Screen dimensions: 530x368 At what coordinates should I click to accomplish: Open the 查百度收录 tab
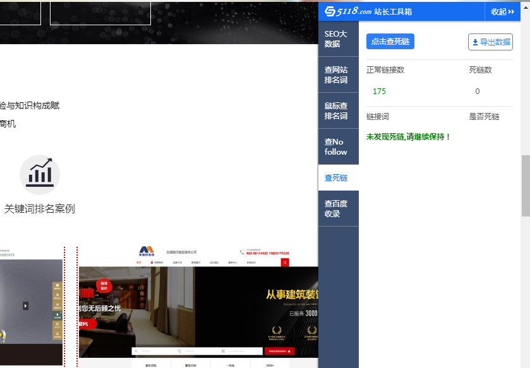pyautogui.click(x=338, y=208)
